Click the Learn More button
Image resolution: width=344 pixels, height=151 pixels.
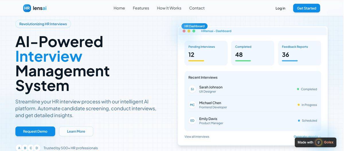click(x=76, y=131)
